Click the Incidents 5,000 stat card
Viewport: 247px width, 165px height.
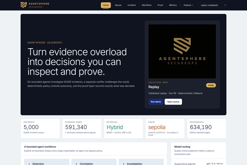(40, 129)
